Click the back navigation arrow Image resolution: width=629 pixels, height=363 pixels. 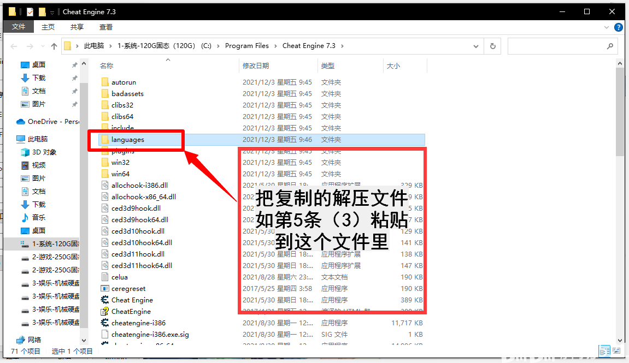pos(14,46)
